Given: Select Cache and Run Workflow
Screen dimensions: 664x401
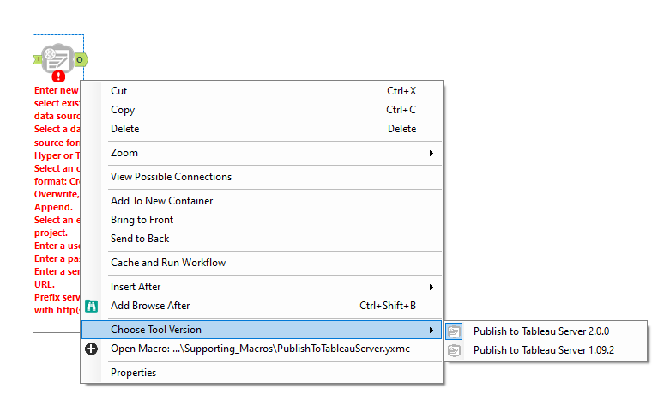Looking at the screenshot, I should 262,263.
